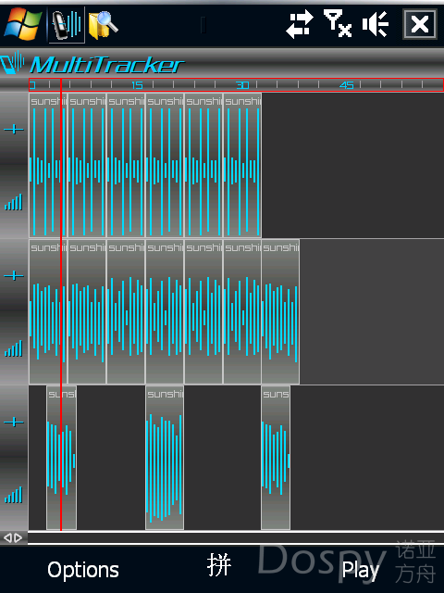Adjust first track's volume bars icon

pos(13,202)
